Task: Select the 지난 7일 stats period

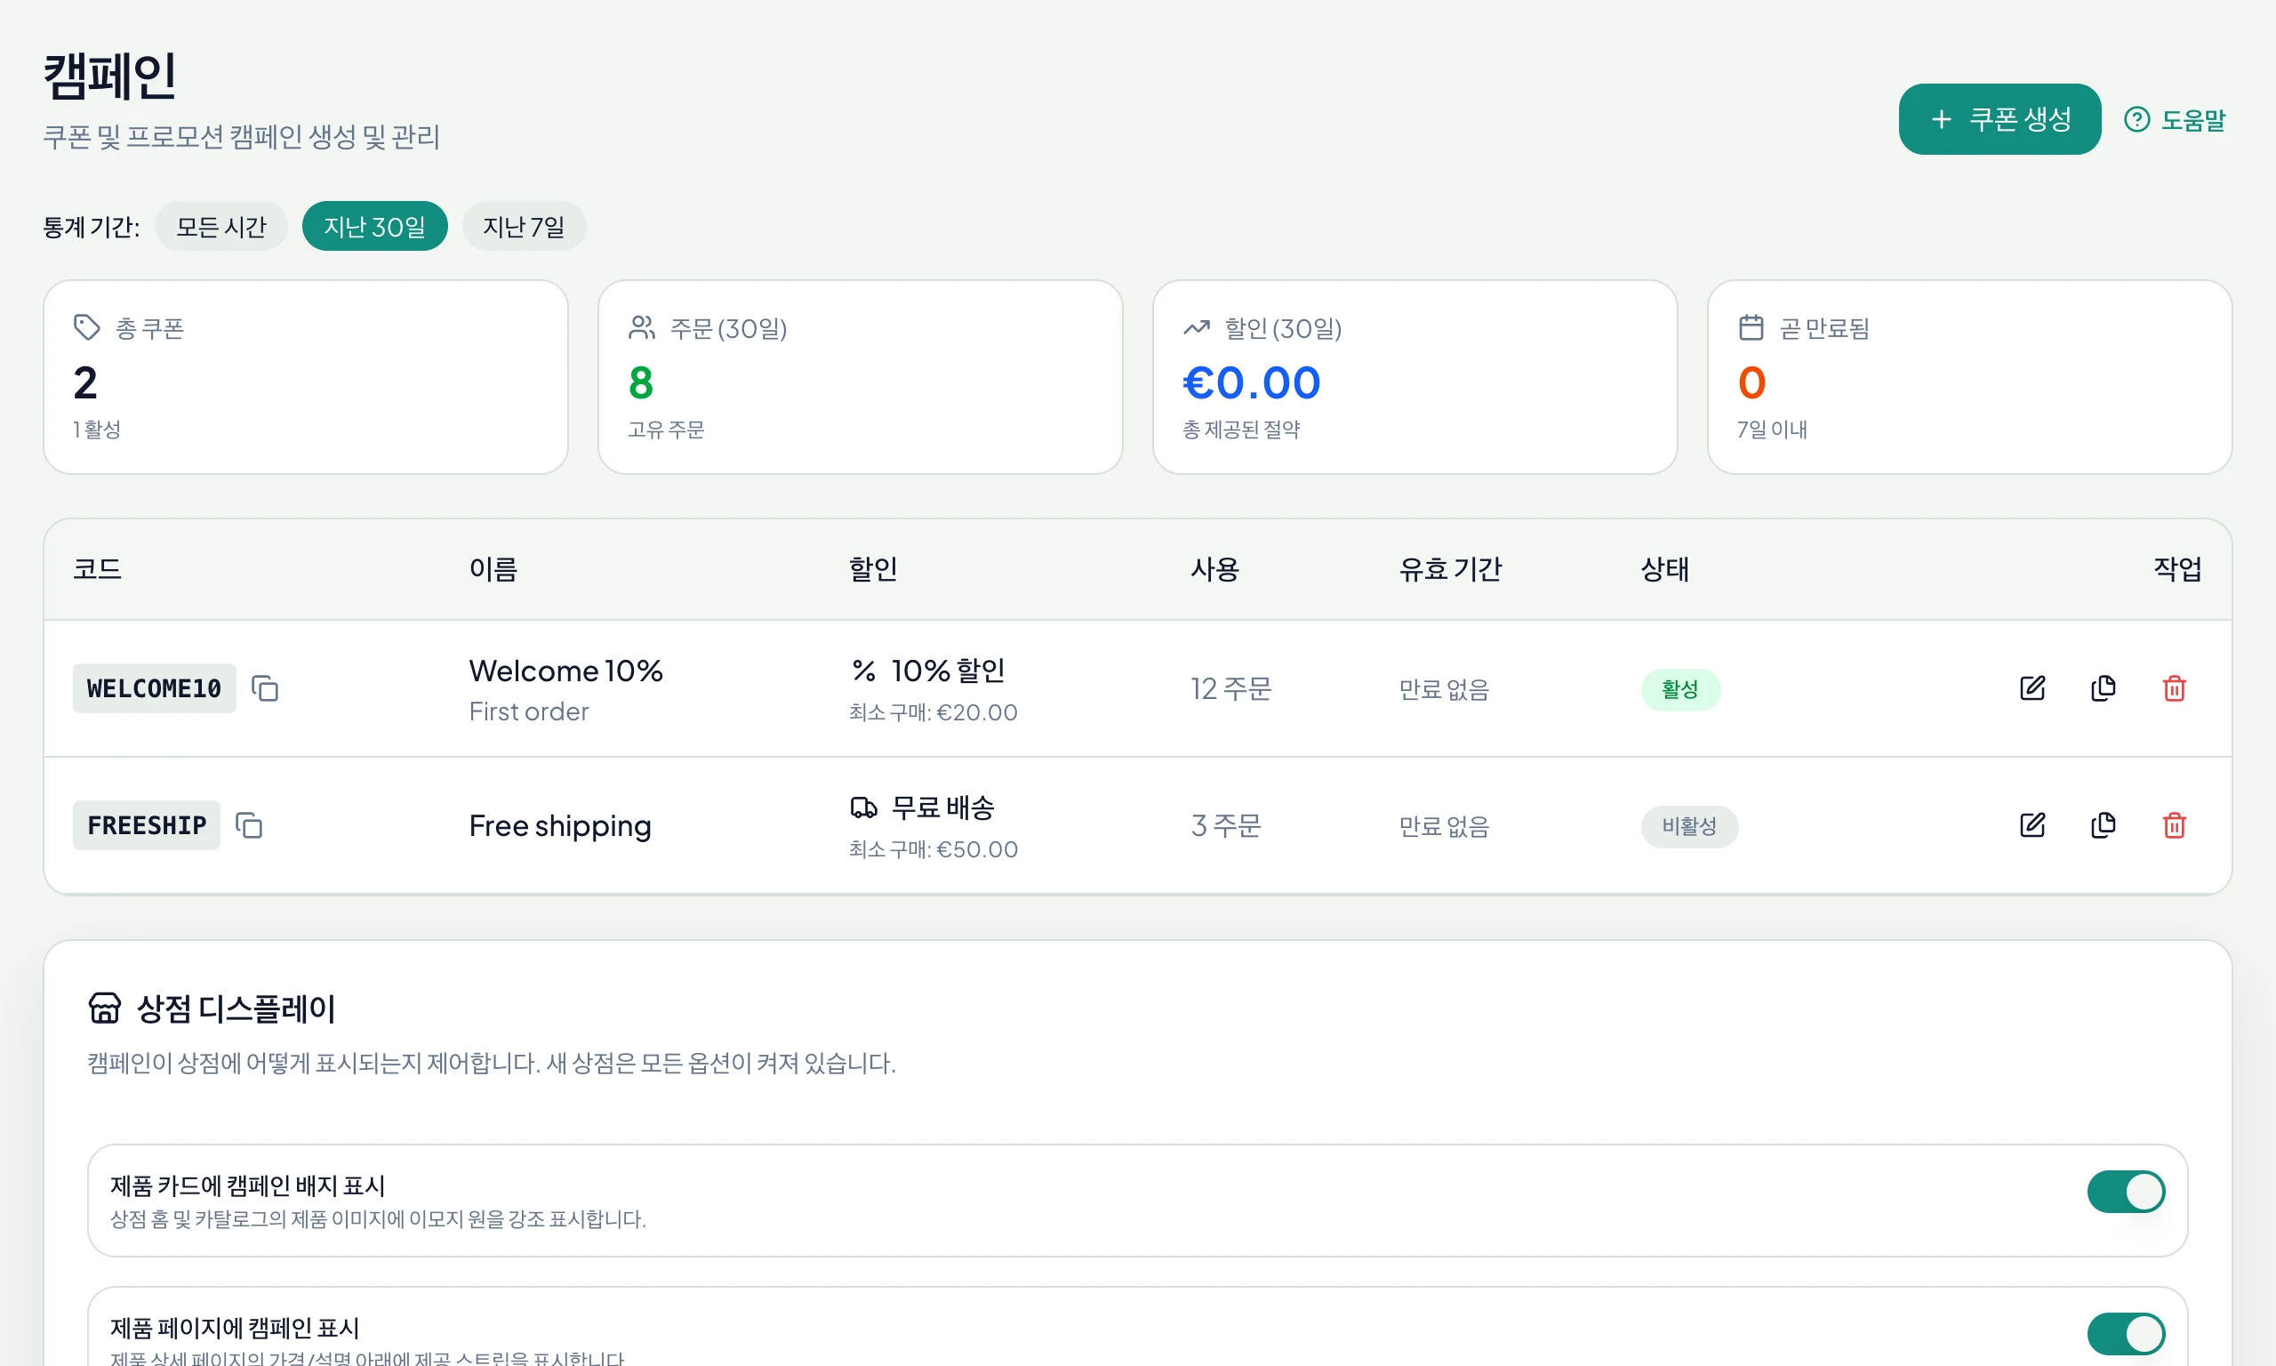Action: (524, 227)
